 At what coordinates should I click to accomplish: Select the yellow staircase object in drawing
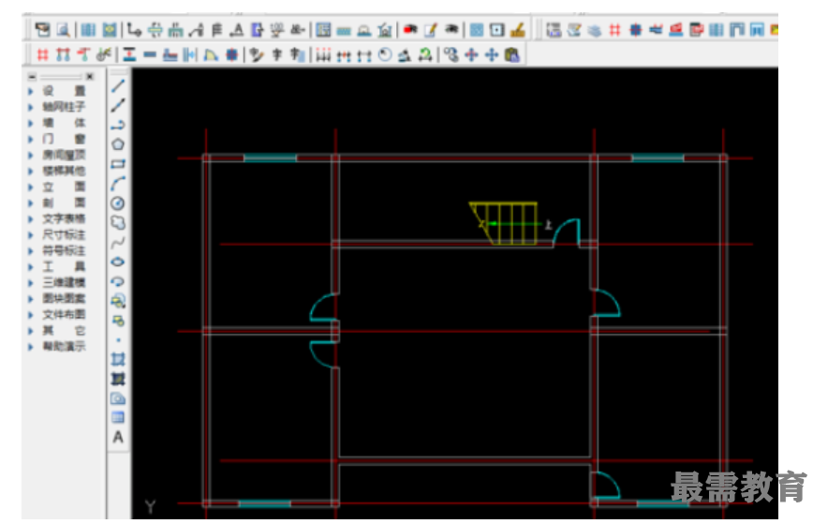tap(504, 223)
